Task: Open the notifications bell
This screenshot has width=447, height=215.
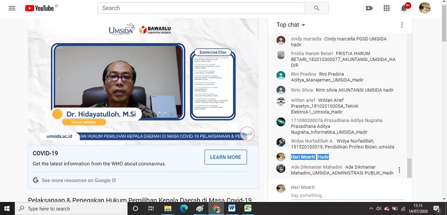Action: pyautogui.click(x=404, y=8)
